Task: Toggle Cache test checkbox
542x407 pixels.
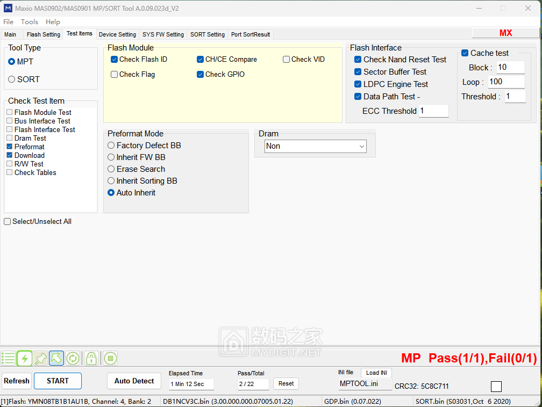Action: click(x=465, y=53)
